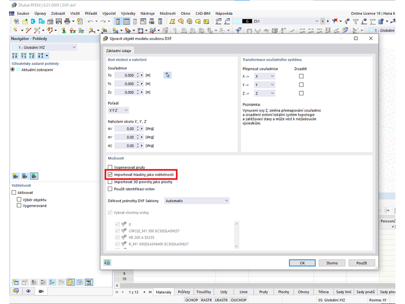Click the next load case arrow beside ZS1
The width and height of the screenshot is (405, 304).
(328, 21)
